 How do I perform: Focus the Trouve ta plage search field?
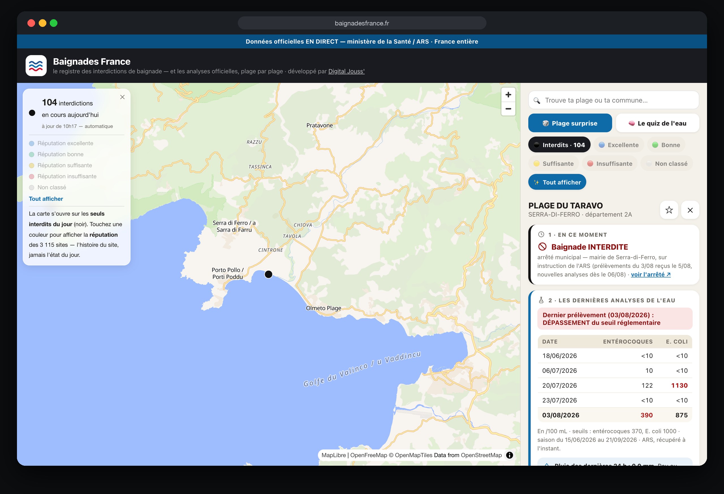pos(613,100)
